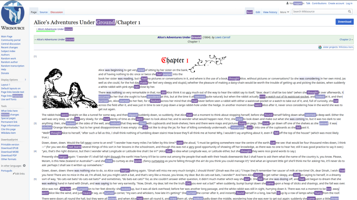357x200 pixels.
Task: Open the Talk link
Action: tap(308, 3)
